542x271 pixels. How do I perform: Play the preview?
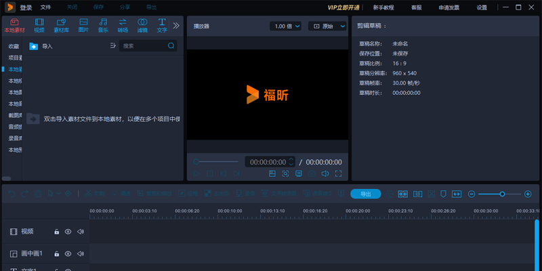point(196,174)
